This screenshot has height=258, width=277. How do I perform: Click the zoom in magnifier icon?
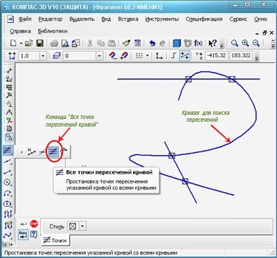[x=245, y=43]
